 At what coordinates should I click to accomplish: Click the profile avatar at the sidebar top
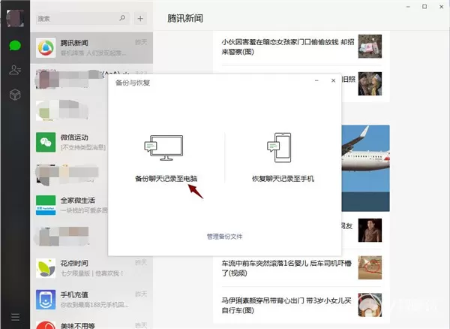click(15, 18)
